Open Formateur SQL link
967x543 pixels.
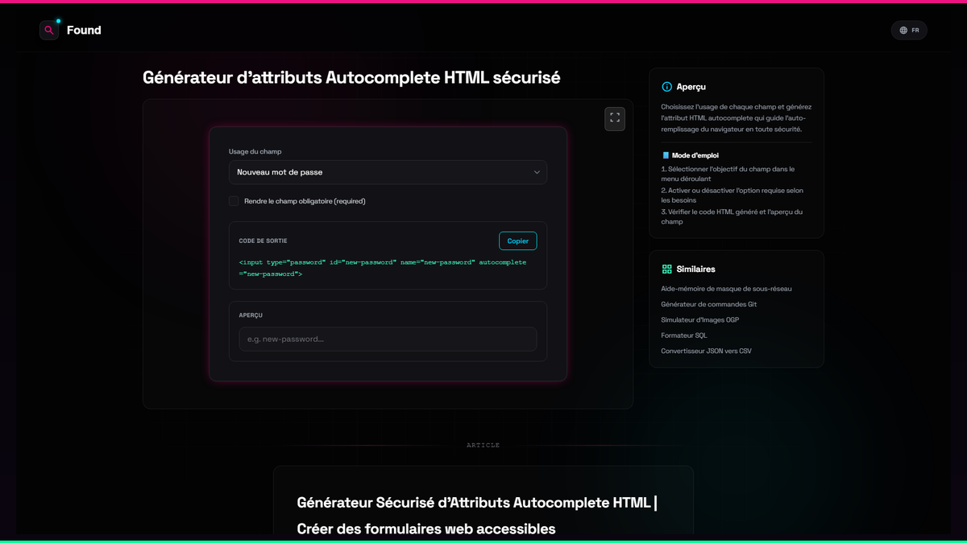(684, 335)
